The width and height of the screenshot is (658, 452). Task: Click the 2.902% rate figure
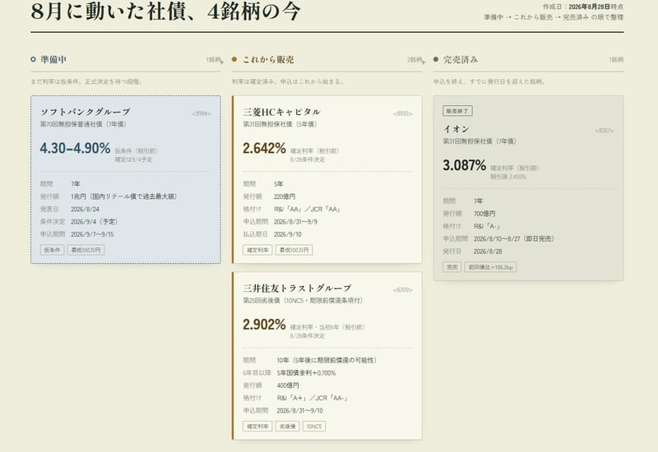(264, 325)
